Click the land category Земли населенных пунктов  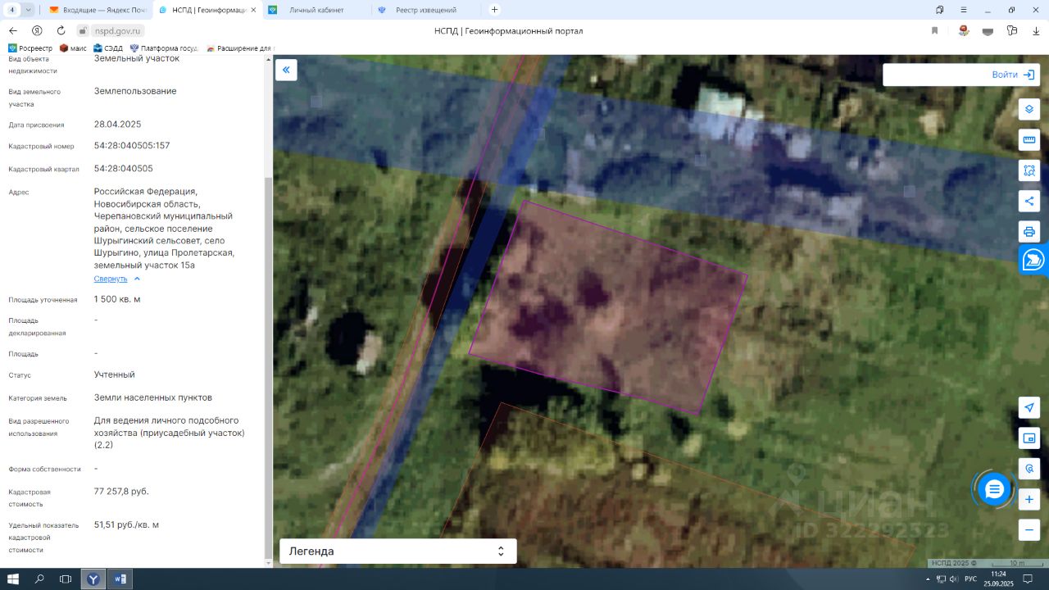coord(153,397)
